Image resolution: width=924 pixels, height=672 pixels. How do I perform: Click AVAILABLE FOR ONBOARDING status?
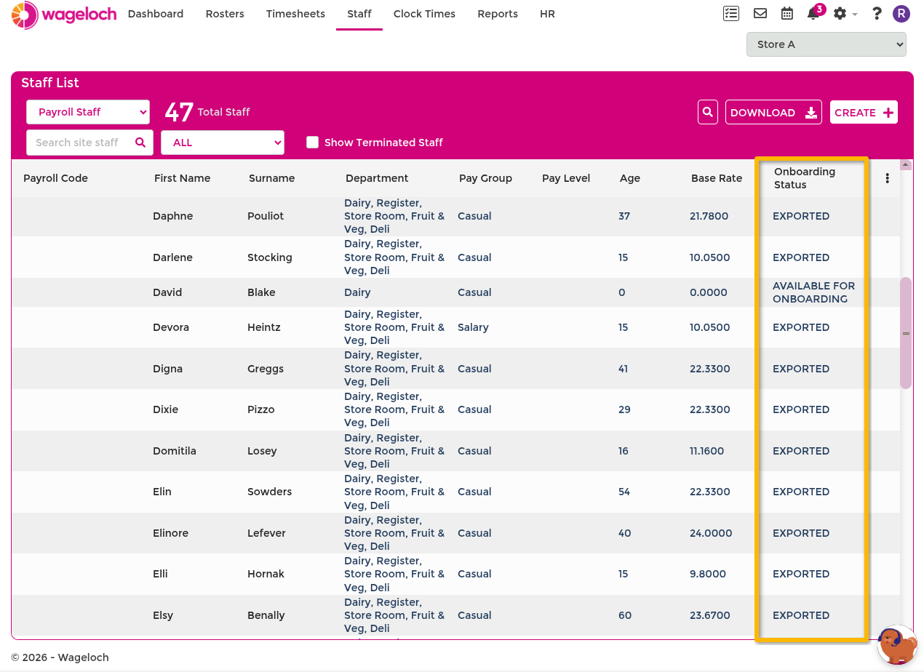tap(813, 292)
